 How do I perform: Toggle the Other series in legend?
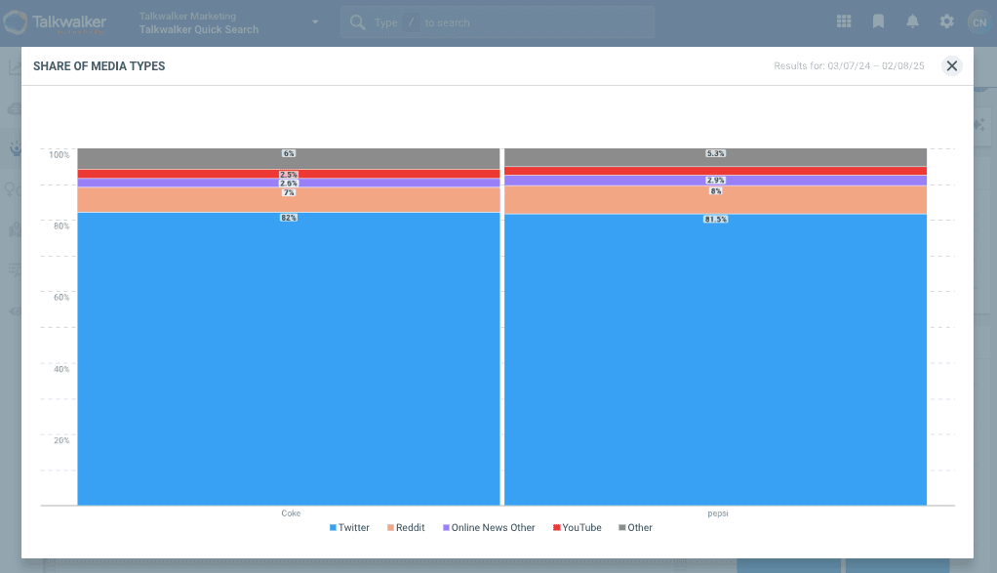point(635,527)
